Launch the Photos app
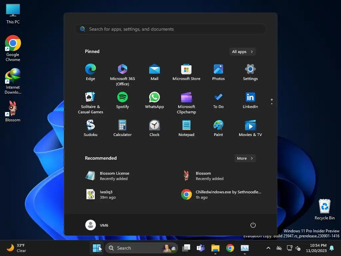341x256 pixels. click(218, 72)
